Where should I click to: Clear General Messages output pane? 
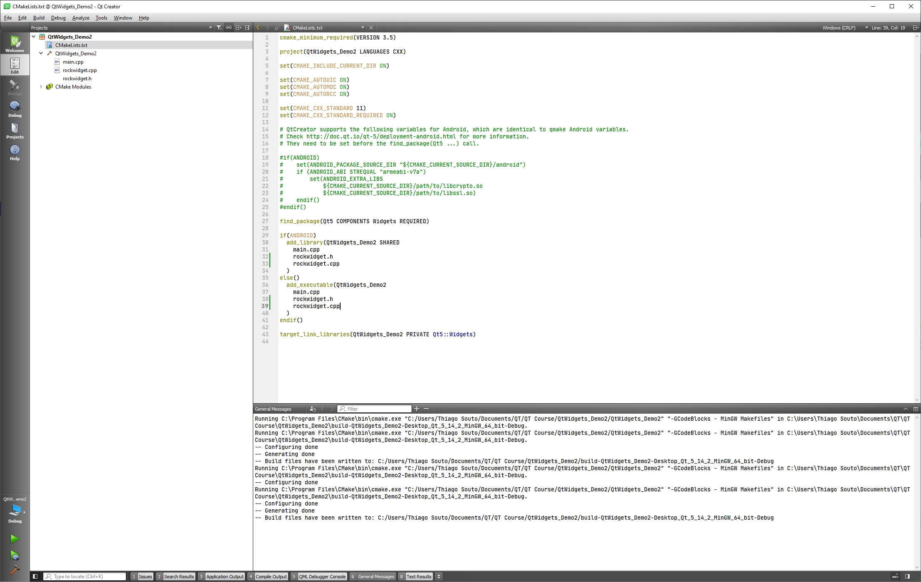[313, 409]
